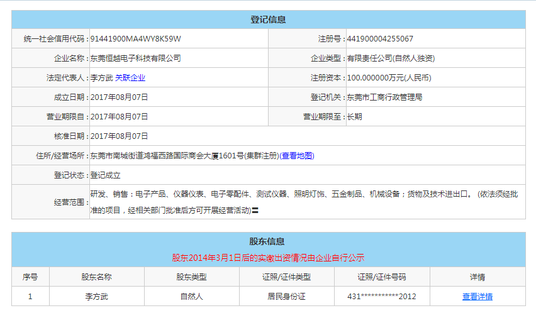Image resolution: width=536 pixels, height=313 pixels.
Task: Click enterprise type 有限责任公司(自然人独资)
Action: tap(391, 58)
